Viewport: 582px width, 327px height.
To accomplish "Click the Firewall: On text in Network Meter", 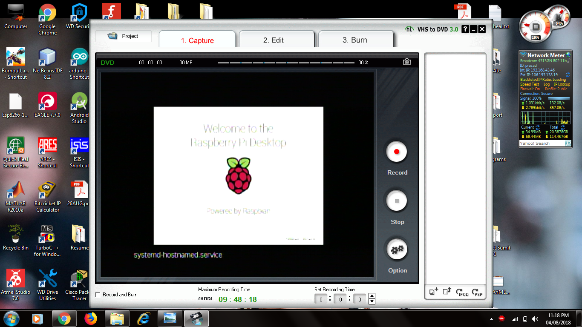I will click(530, 89).
